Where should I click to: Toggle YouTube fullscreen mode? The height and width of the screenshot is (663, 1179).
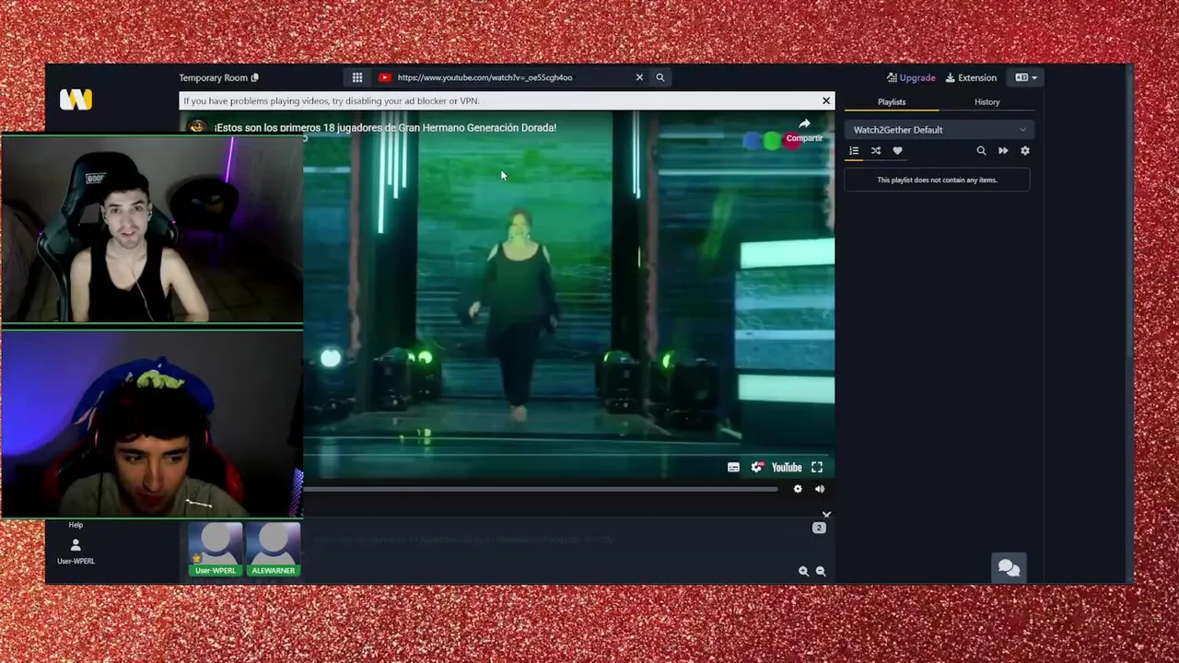click(817, 468)
